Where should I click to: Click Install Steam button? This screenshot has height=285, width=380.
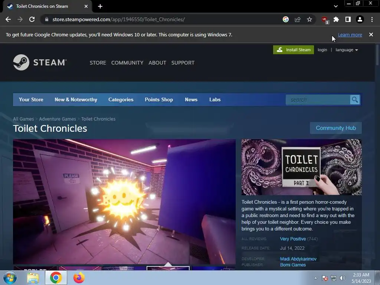293,50
